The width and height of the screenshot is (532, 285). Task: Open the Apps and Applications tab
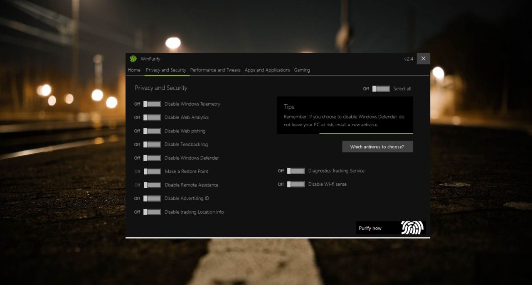tap(267, 70)
